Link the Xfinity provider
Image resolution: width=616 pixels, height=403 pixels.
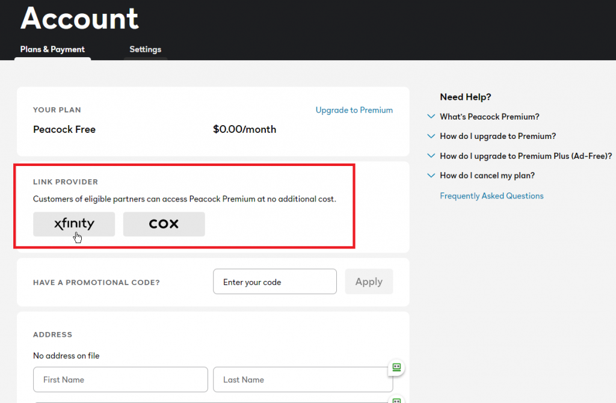pyautogui.click(x=74, y=224)
